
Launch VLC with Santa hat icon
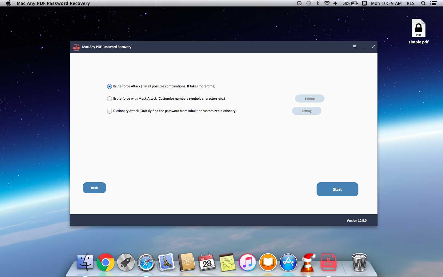(x=308, y=263)
